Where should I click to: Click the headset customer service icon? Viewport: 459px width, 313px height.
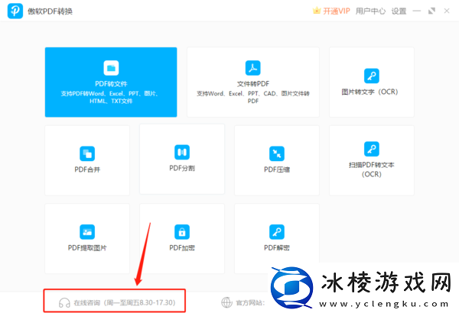(x=64, y=303)
